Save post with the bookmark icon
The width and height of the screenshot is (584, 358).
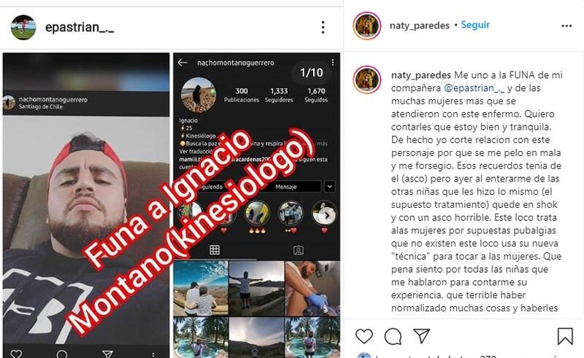point(564,336)
